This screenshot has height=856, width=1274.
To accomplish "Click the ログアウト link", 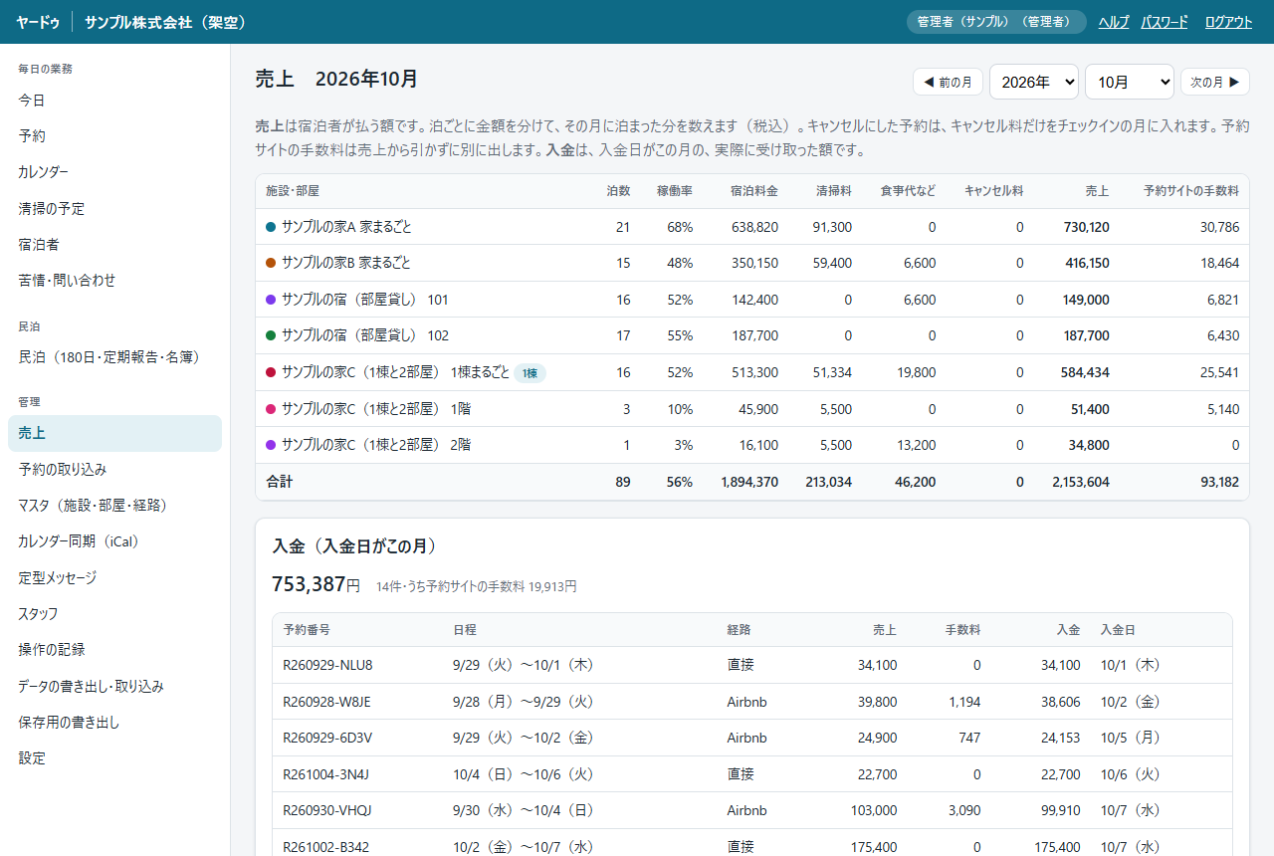I will 1228,22.
